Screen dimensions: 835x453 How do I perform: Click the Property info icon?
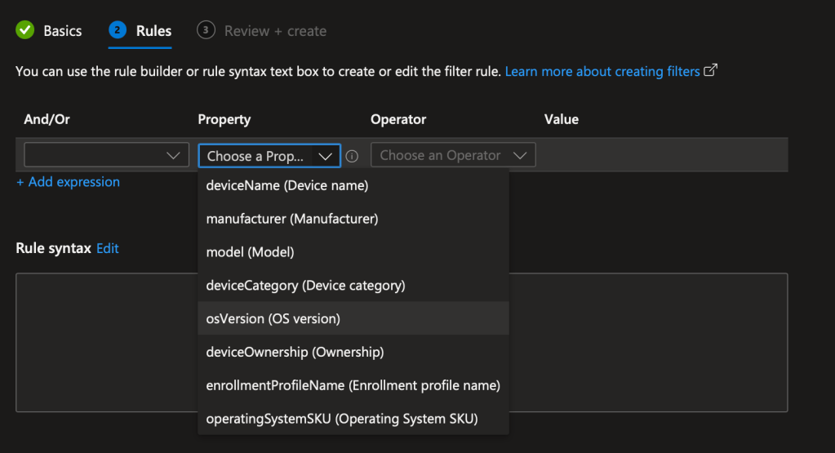coord(352,156)
